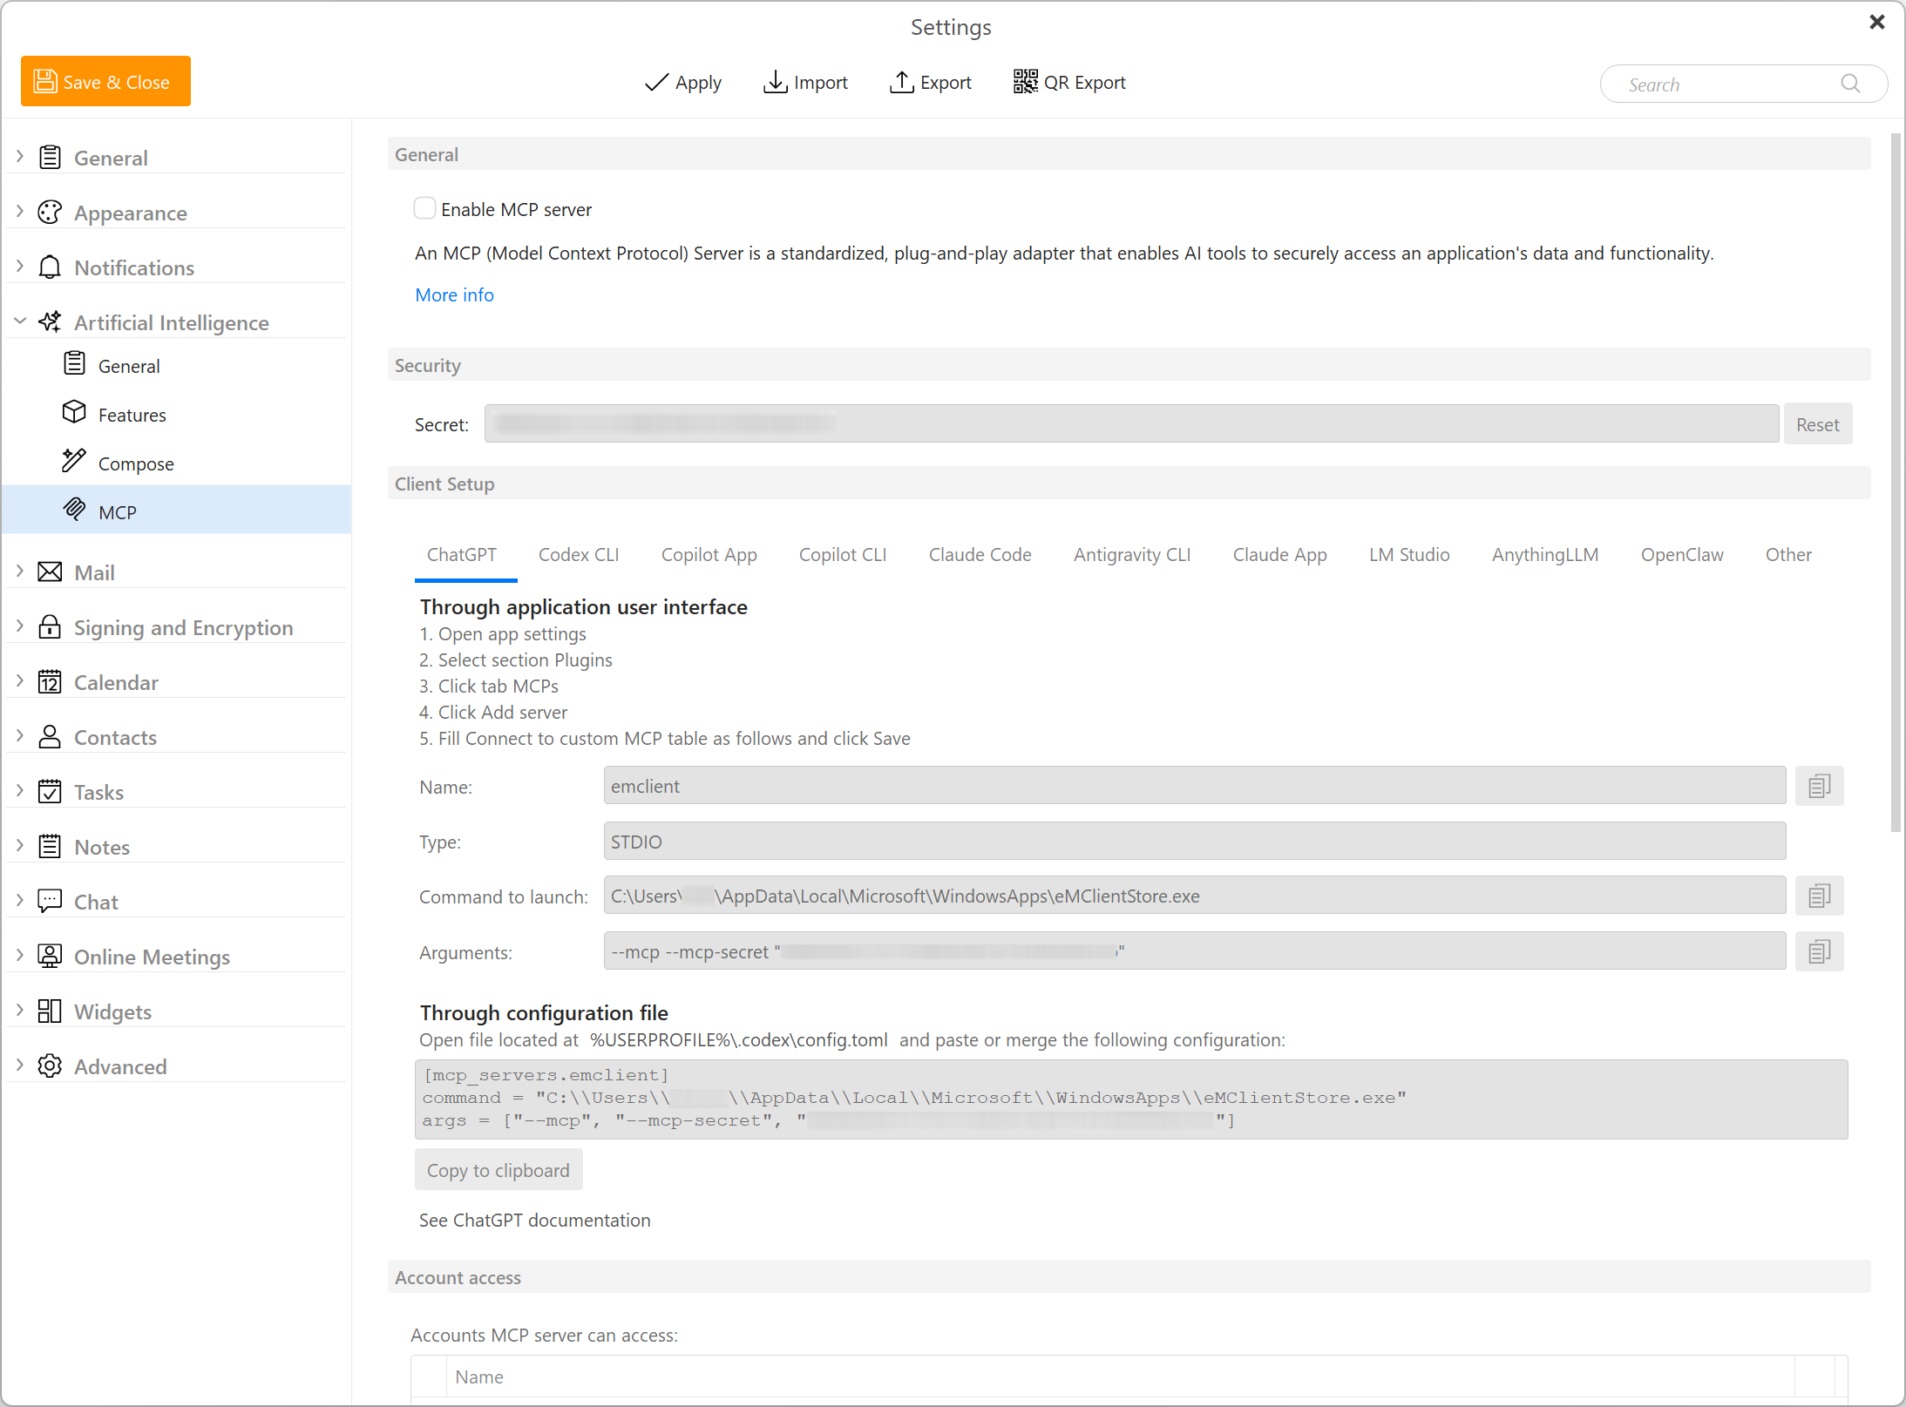Click the Widgets icon in sidebar
1906x1407 pixels.
click(51, 1011)
